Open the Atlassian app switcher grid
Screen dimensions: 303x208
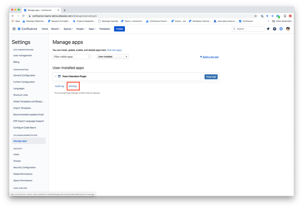14,29
